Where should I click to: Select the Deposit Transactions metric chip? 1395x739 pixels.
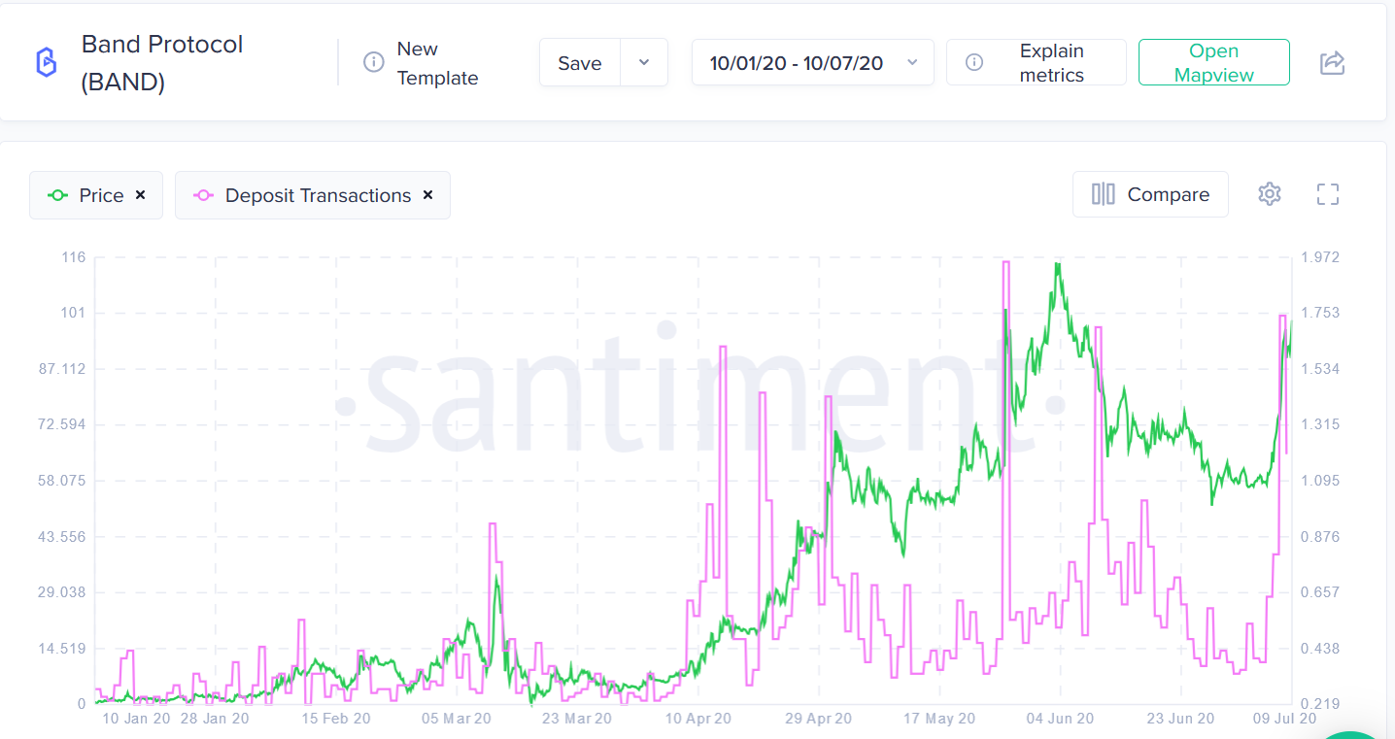313,195
